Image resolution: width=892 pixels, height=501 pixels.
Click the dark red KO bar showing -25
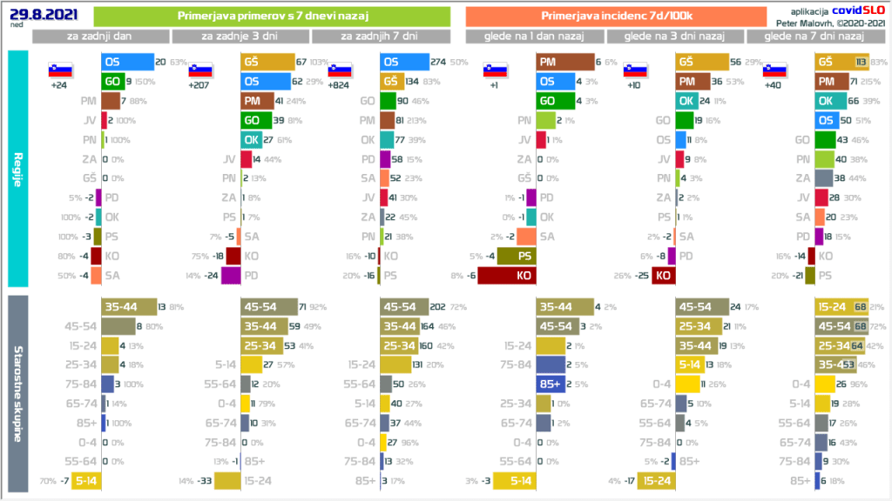click(664, 275)
